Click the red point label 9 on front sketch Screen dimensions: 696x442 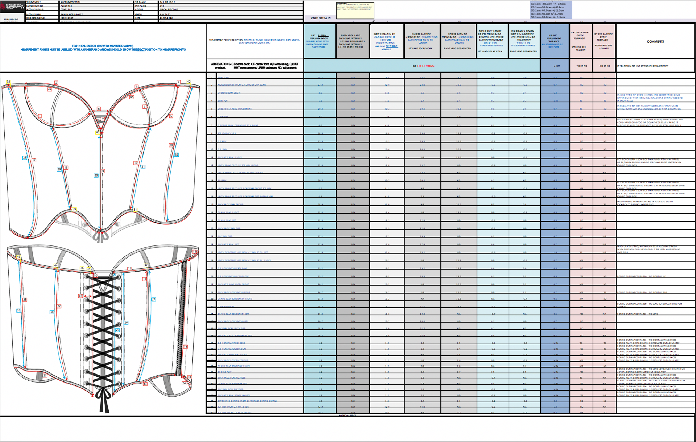(x=103, y=171)
